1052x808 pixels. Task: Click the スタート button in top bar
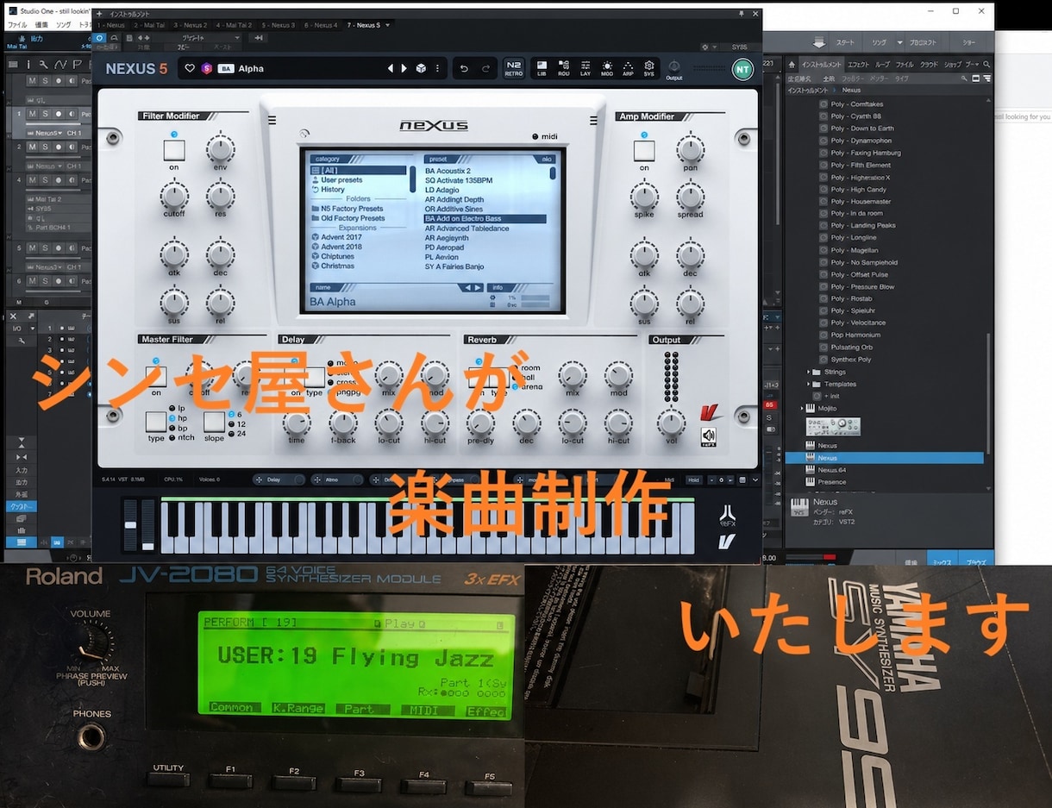point(846,42)
